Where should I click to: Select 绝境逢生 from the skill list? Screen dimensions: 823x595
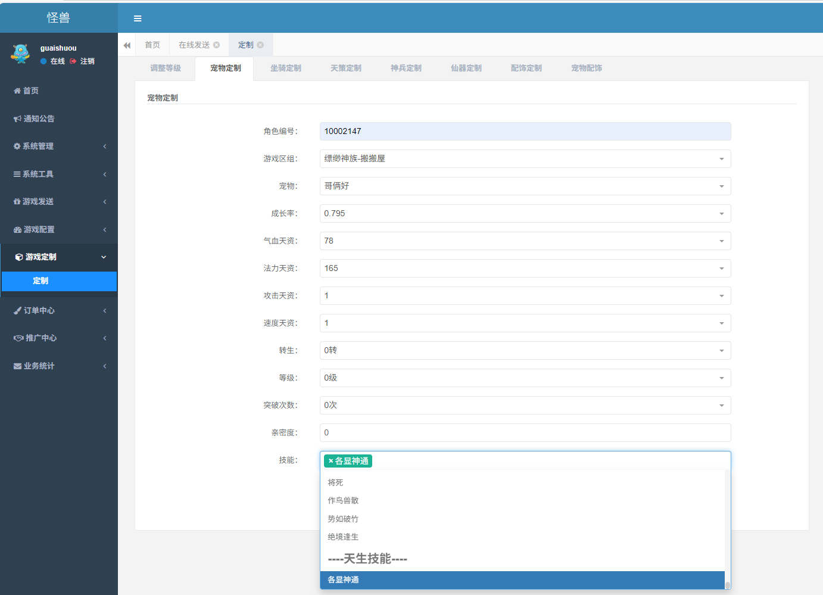pyautogui.click(x=343, y=537)
